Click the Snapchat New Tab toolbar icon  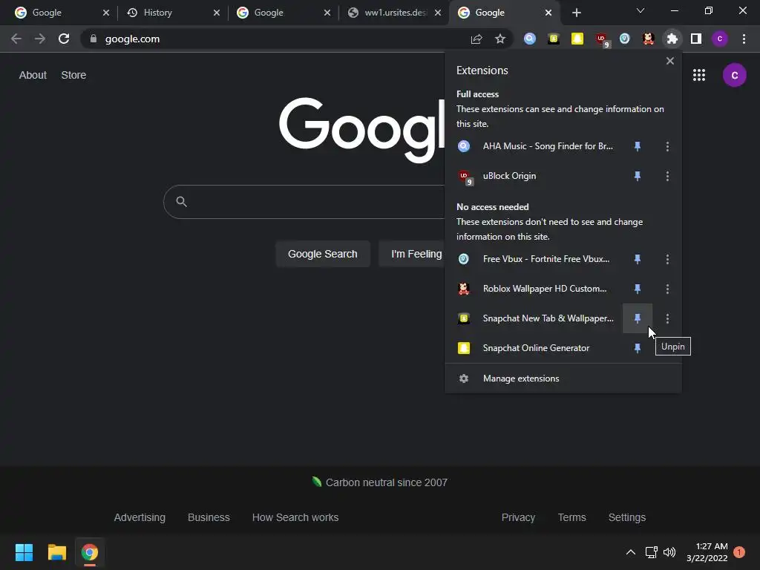pos(554,39)
